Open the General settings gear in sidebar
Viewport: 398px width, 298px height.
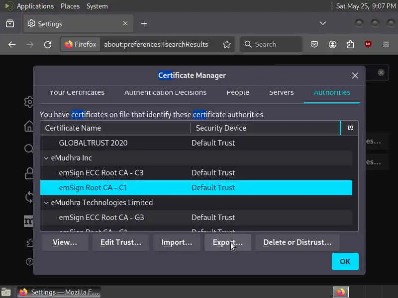[29, 102]
